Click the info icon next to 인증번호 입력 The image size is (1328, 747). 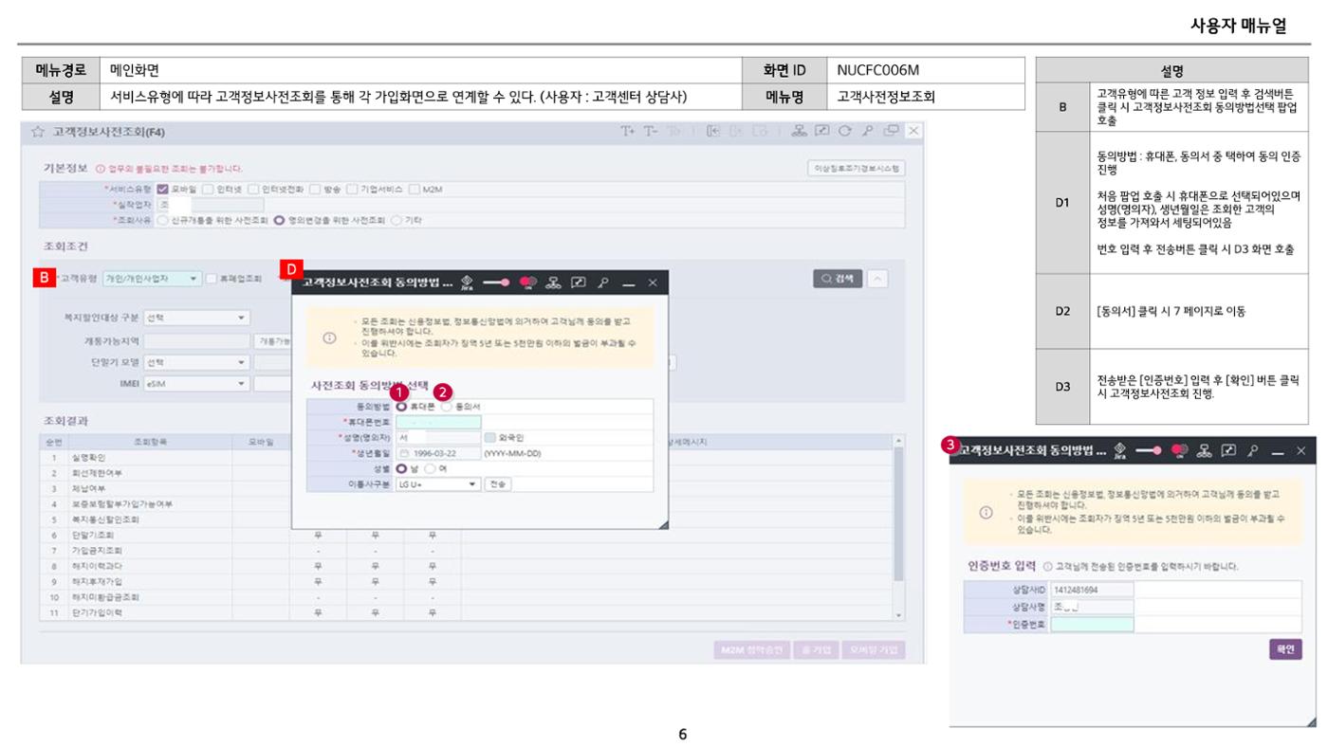tap(1047, 567)
